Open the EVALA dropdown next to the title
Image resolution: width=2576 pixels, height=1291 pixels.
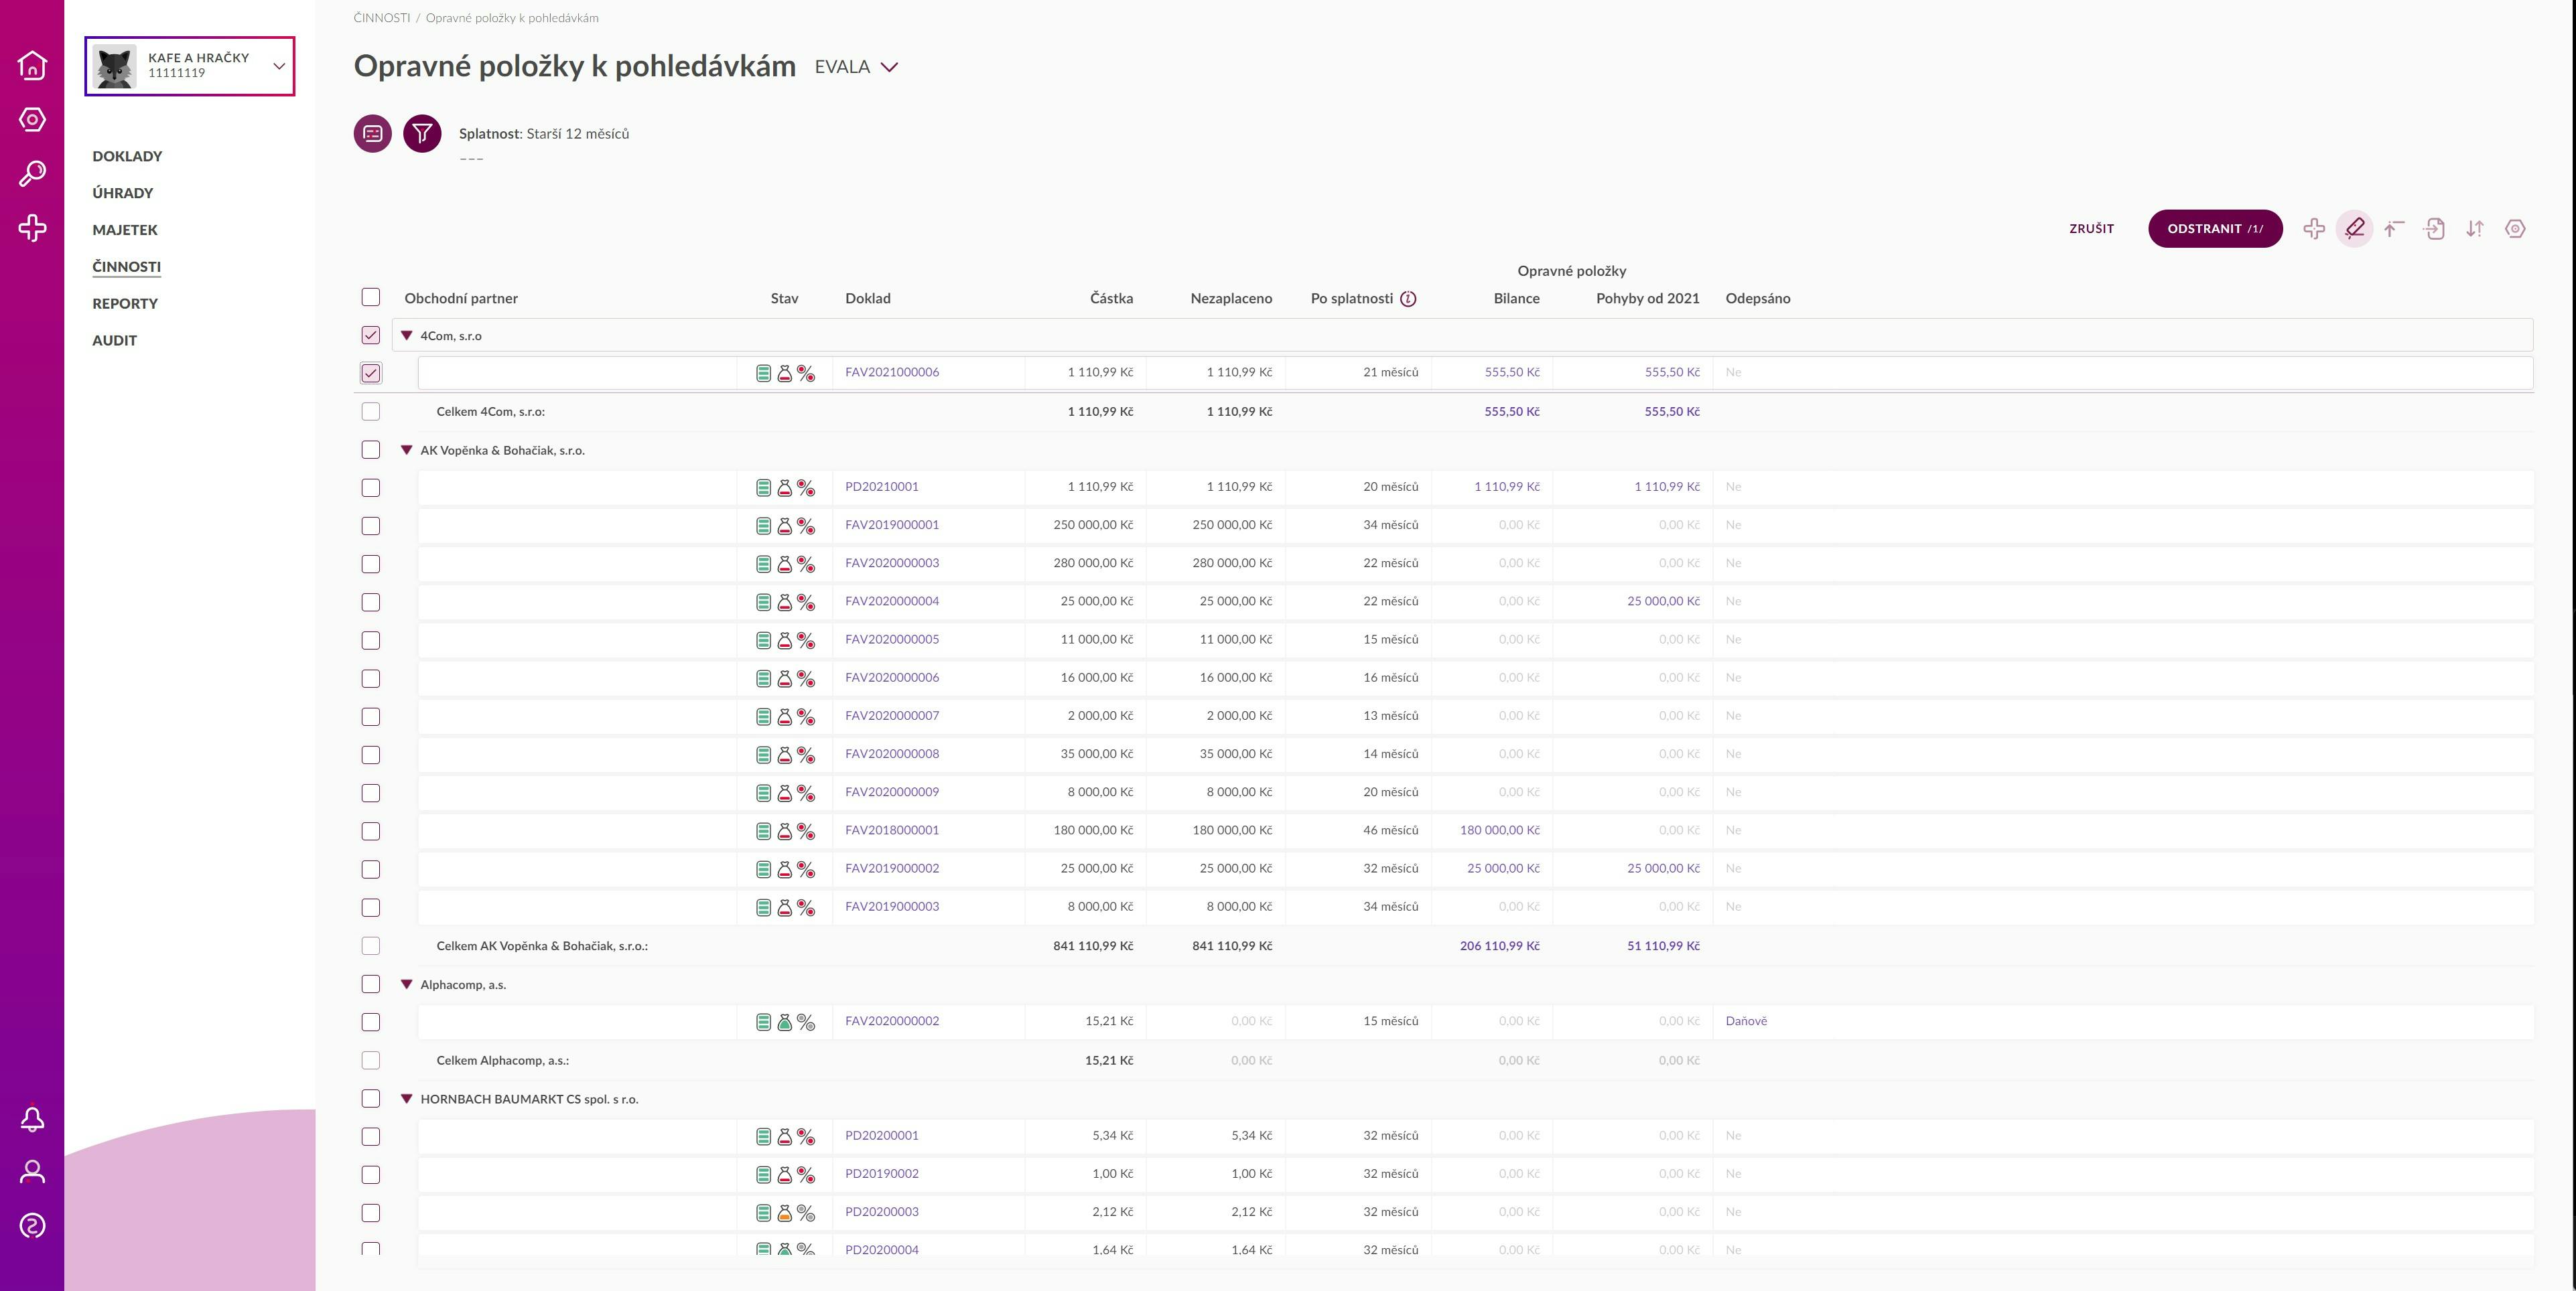pos(856,67)
